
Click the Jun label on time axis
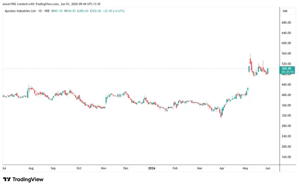click(x=268, y=168)
